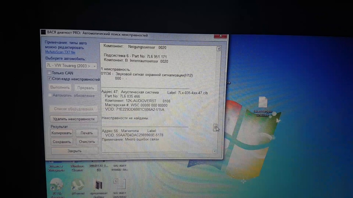Click the 'Компонент: 12K-AUDIOVERST 0108' line
353x198 pixels.
[x=138, y=101]
